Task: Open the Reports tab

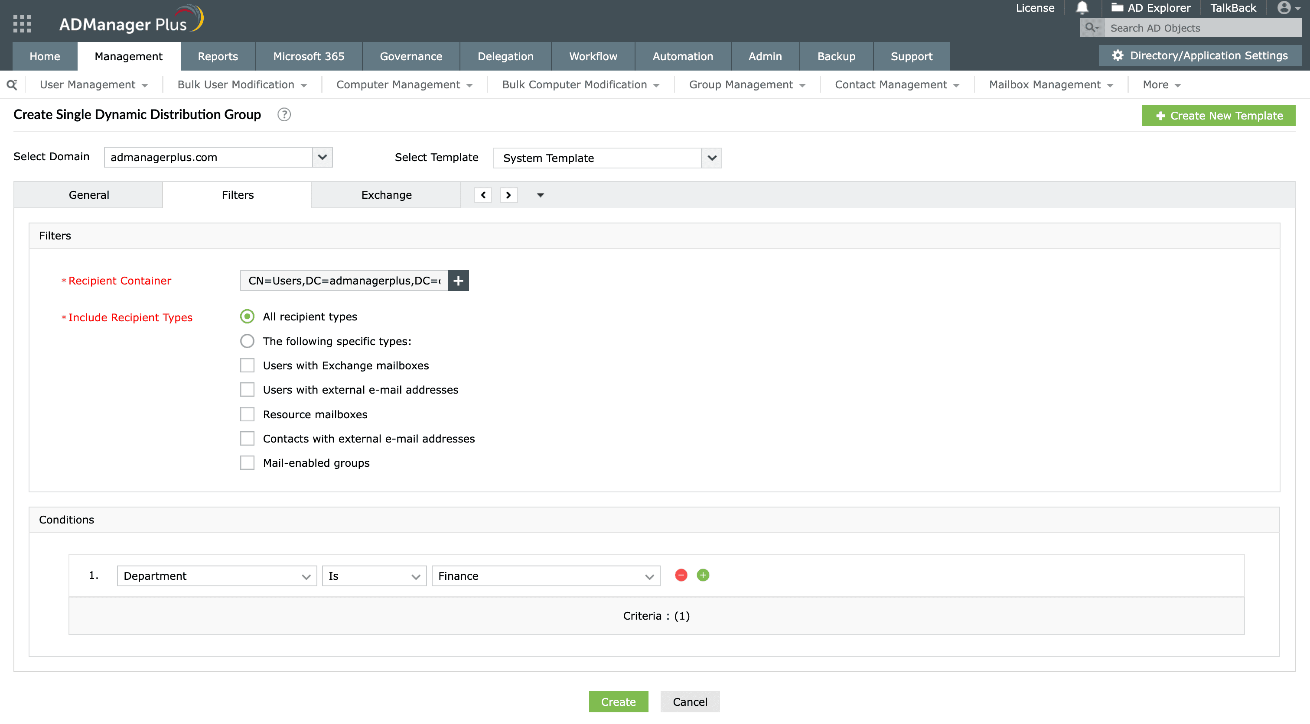Action: 218,56
